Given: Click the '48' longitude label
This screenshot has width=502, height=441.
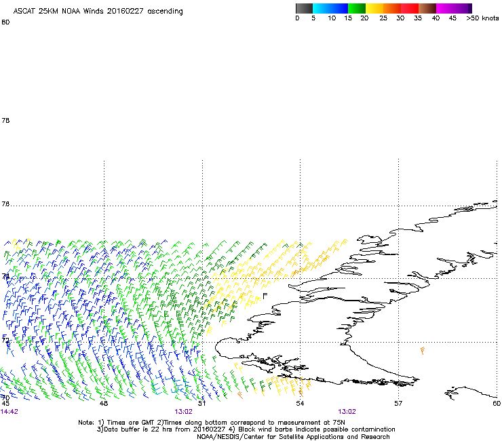Looking at the screenshot, I should pos(103,404).
